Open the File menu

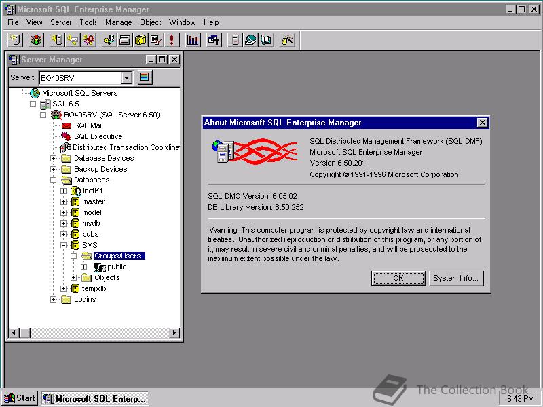(13, 22)
